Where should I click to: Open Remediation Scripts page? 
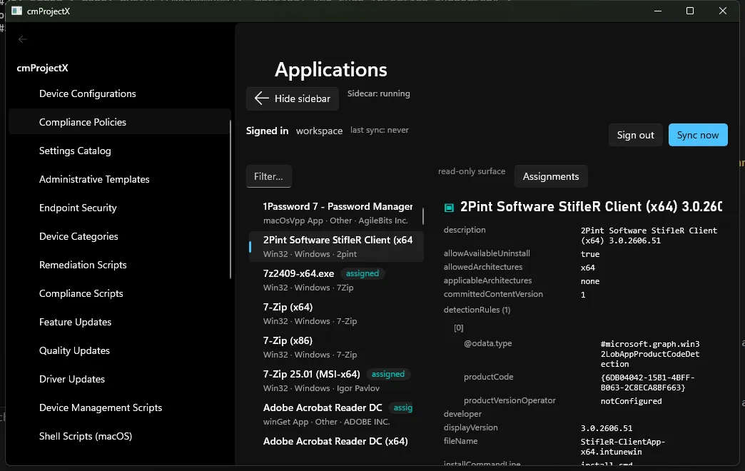pos(120,265)
